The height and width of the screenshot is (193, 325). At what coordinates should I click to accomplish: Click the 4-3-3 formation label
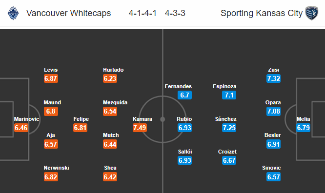[175, 13]
